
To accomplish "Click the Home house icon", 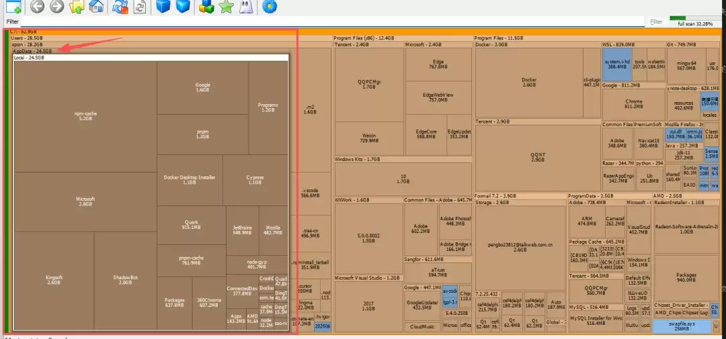I will coord(96,6).
